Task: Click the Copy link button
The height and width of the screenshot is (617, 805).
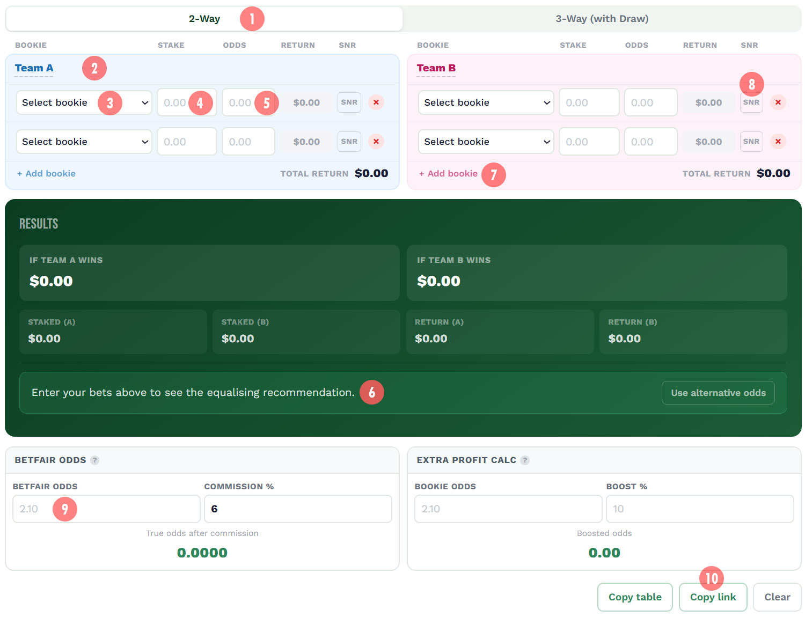Action: [713, 597]
